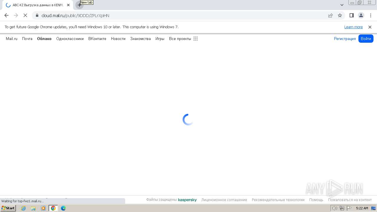Open the network tray icon
Screen dimensions: 377x212
(x=342, y=208)
